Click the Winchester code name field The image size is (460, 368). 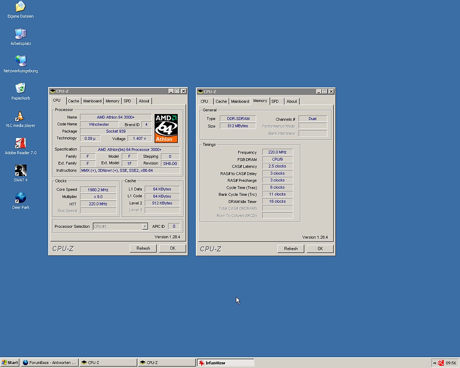point(99,124)
